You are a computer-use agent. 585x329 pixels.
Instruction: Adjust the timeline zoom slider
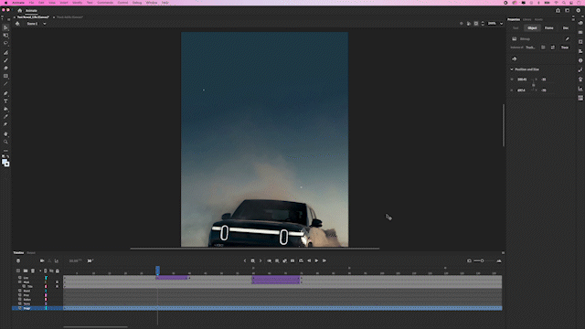pyautogui.click(x=482, y=260)
